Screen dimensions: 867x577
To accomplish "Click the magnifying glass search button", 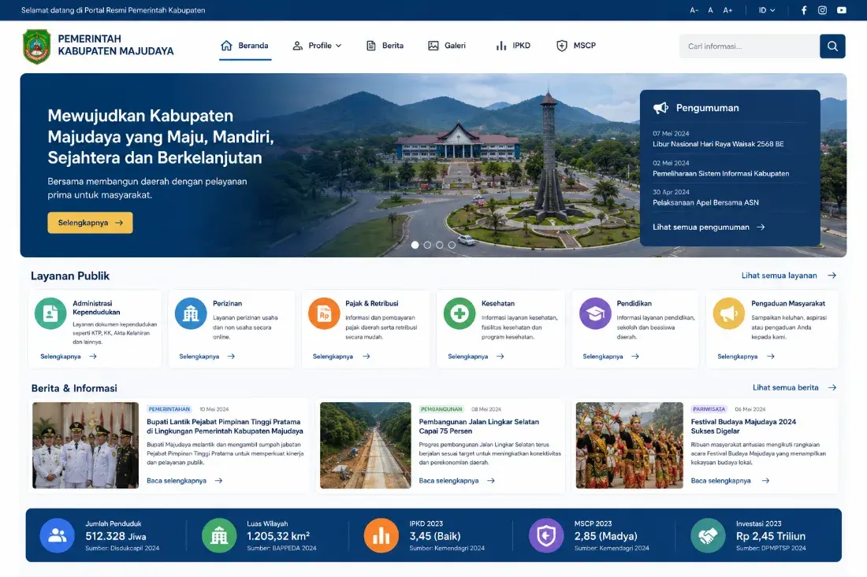I will coord(832,46).
